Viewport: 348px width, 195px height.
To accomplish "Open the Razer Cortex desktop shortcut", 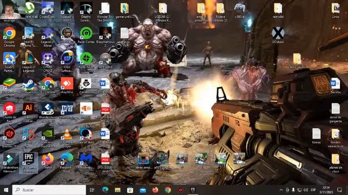I will point(86,35).
